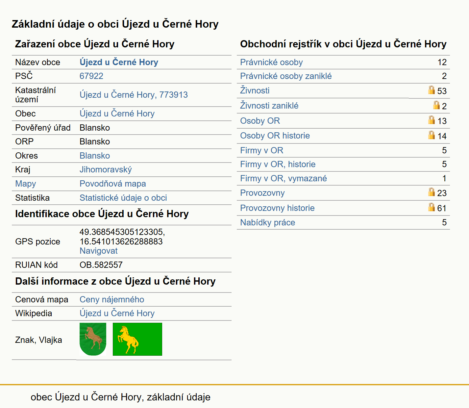Open the Ceny nájemného link
Viewport: 469px width, 408px height.
[x=112, y=299]
